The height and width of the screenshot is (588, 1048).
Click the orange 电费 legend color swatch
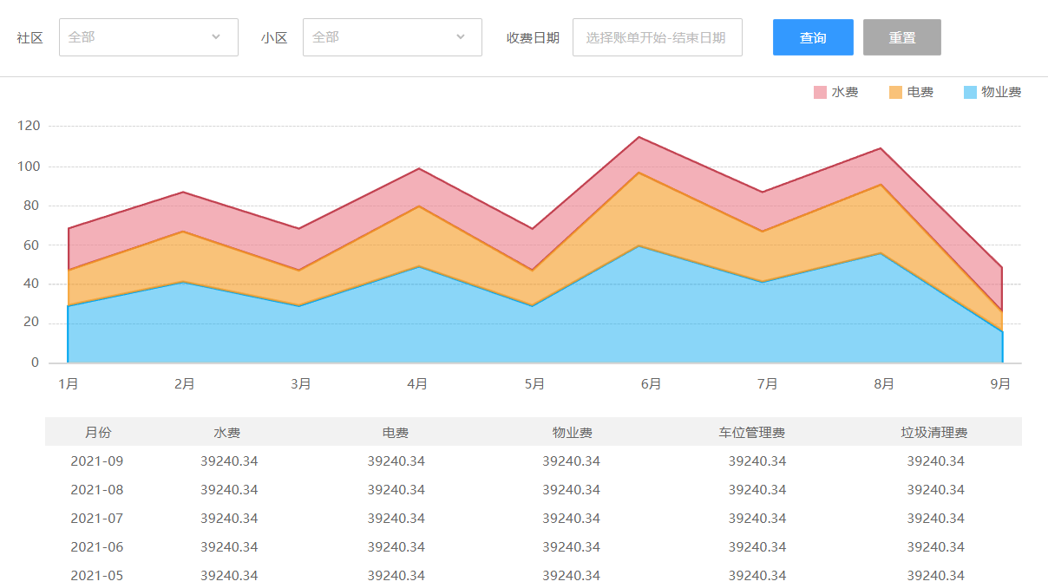895,92
